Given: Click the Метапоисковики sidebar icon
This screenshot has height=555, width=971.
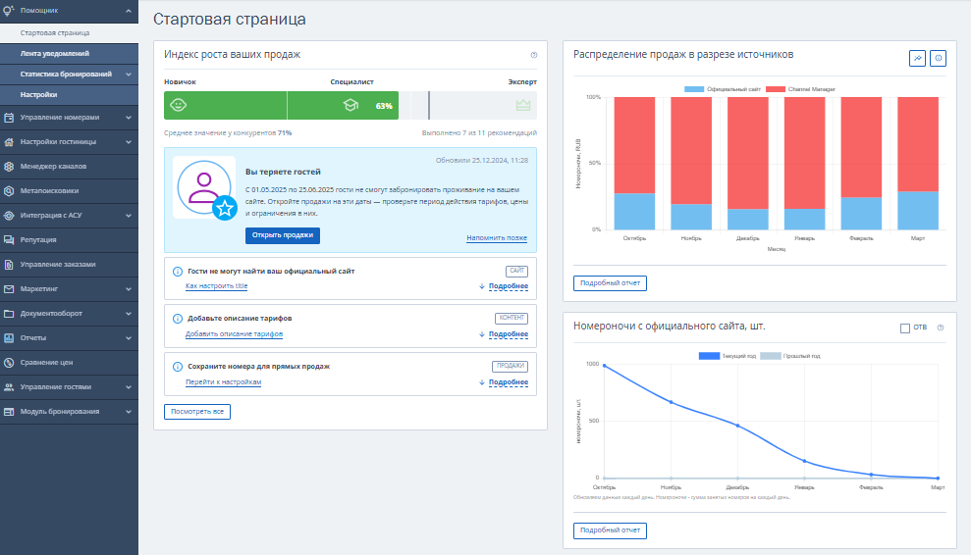Looking at the screenshot, I should click(9, 191).
